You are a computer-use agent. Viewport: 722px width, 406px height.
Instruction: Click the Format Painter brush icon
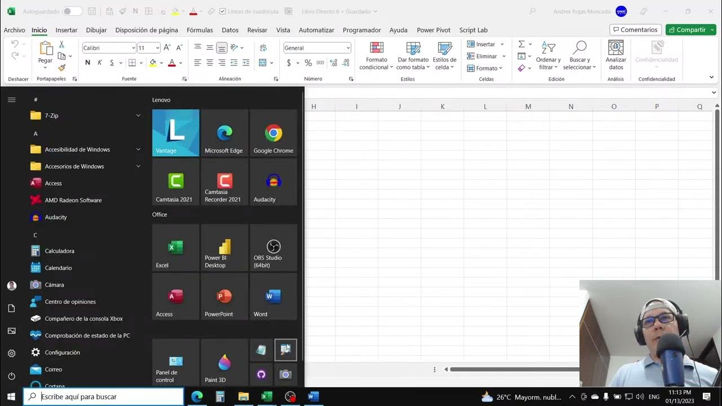pos(61,68)
